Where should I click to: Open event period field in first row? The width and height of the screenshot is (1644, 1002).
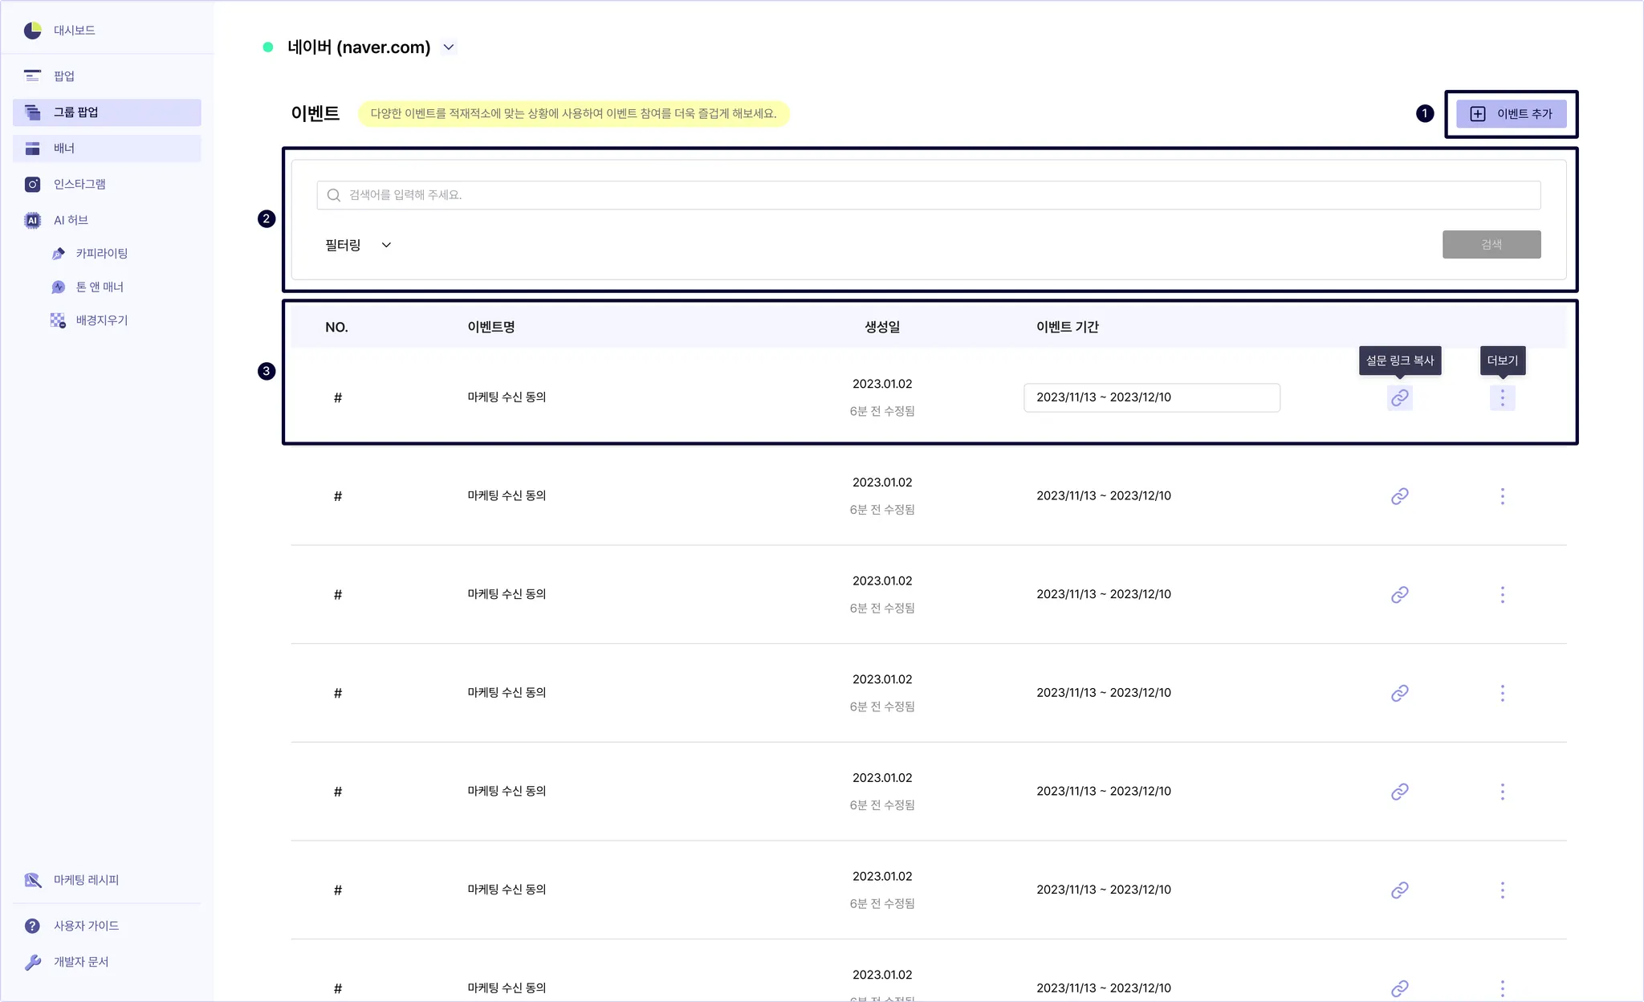coord(1151,397)
